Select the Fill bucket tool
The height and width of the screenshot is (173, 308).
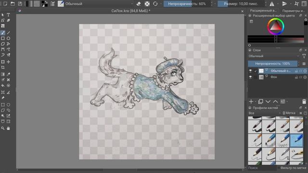point(3,86)
